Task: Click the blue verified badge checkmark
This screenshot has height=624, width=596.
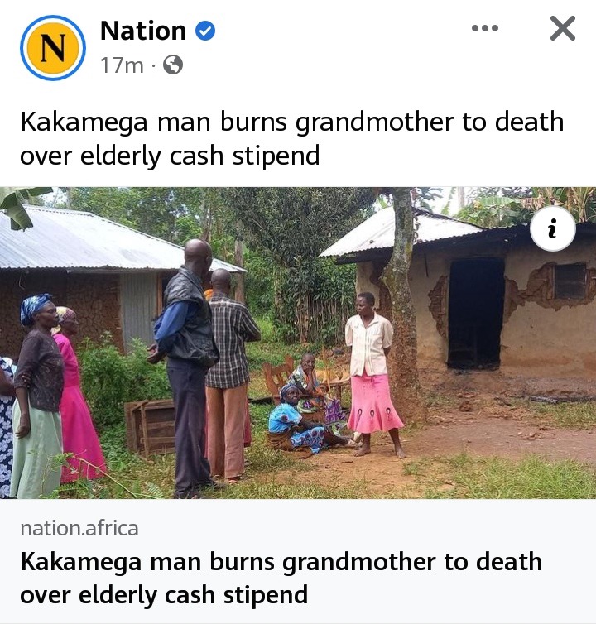Action: 205,31
